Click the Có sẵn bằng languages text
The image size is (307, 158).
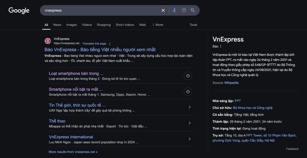tap(249, 115)
